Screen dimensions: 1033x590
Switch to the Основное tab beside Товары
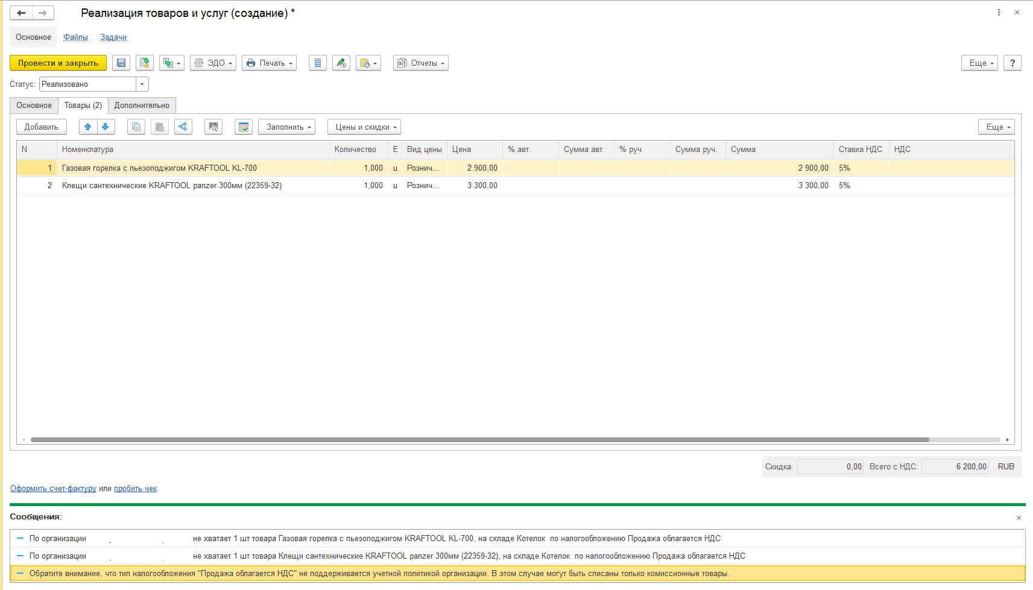(34, 106)
